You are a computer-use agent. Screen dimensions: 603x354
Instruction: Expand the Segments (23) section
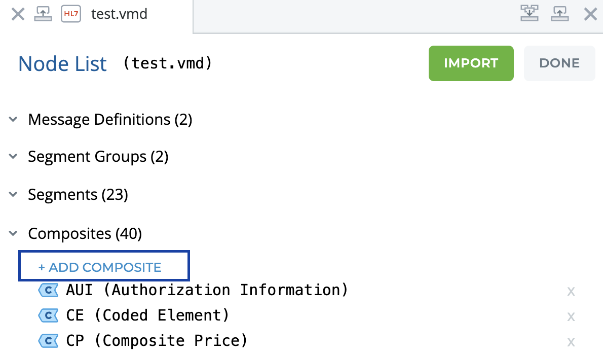tap(13, 194)
